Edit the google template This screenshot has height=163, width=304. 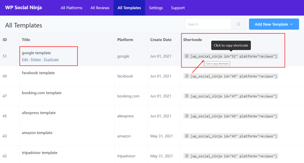click(x=25, y=60)
